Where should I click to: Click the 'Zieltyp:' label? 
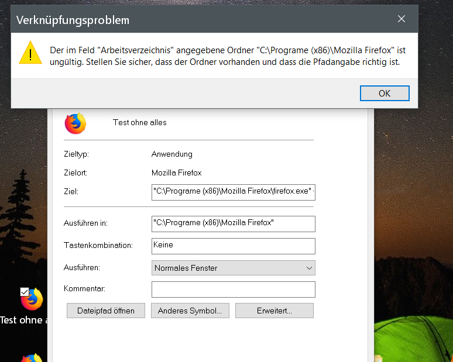point(76,154)
